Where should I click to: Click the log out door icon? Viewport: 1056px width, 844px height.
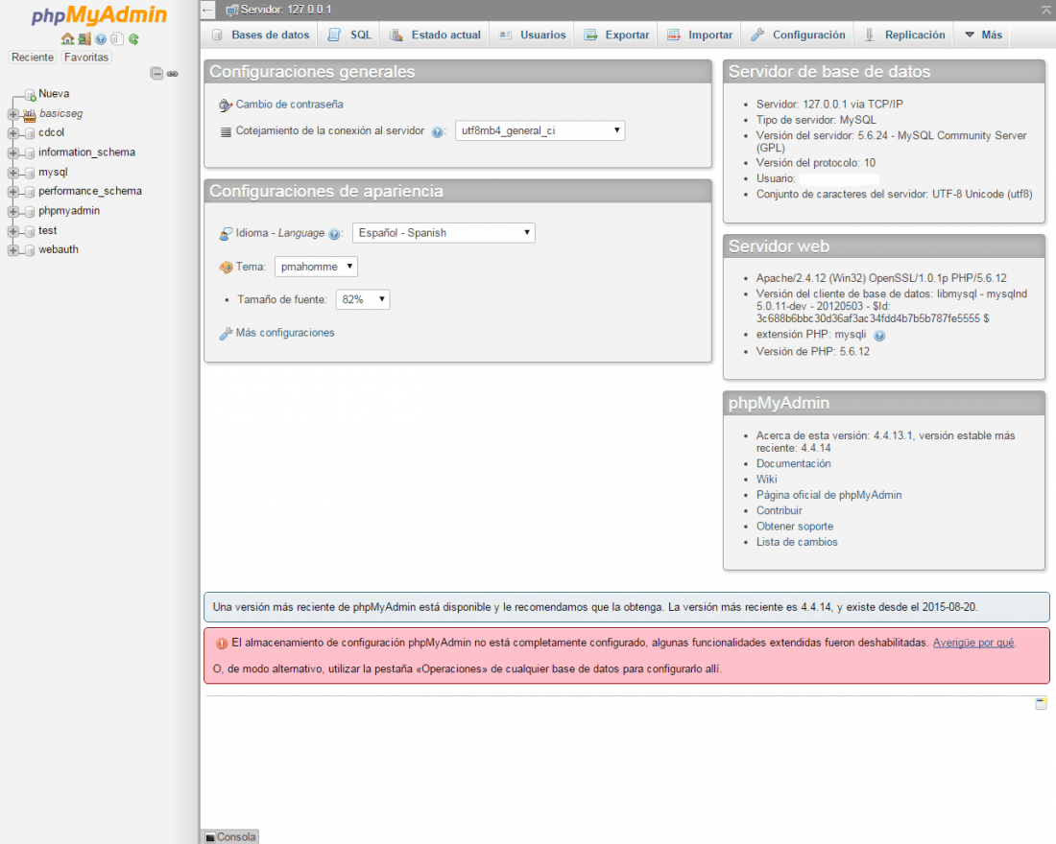[84, 39]
